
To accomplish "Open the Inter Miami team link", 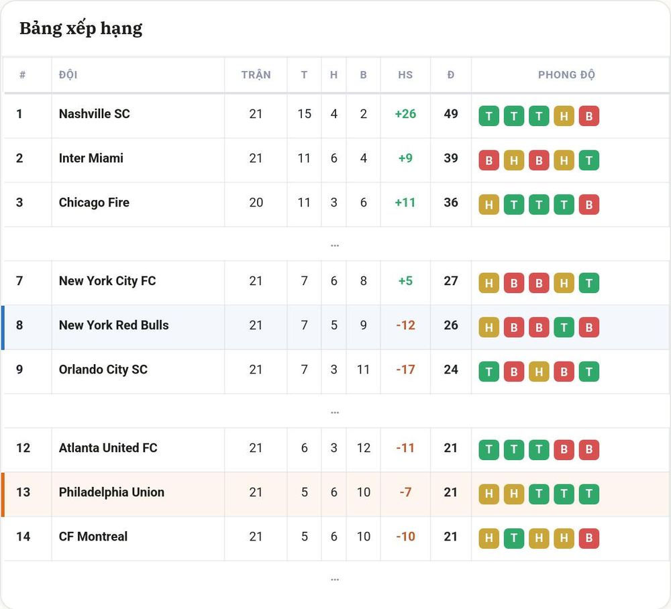I will click(91, 158).
